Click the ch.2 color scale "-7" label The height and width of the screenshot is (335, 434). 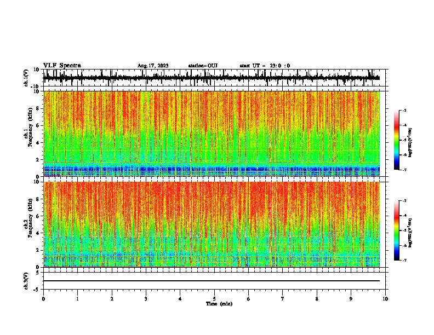coord(404,260)
